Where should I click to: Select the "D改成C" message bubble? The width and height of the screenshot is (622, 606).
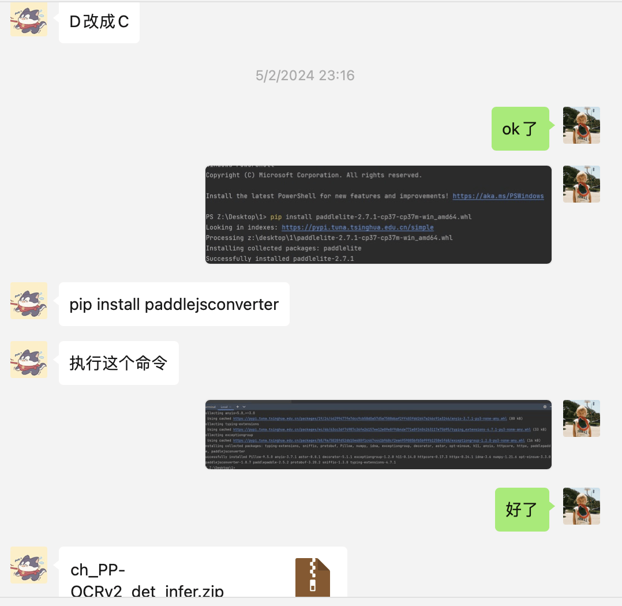99,22
